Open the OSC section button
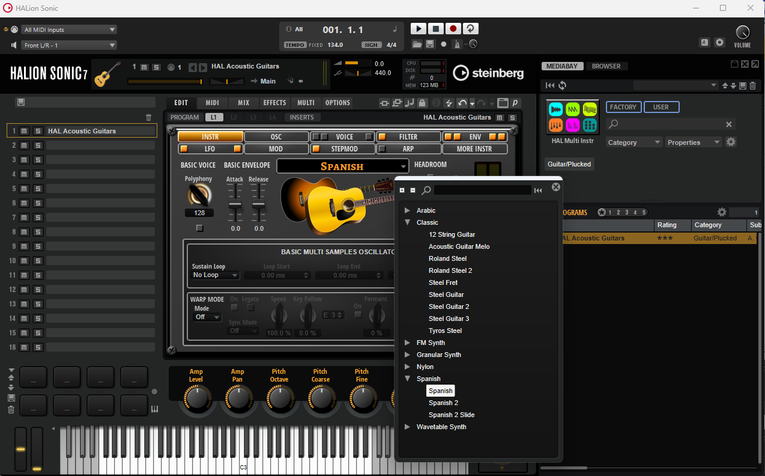The width and height of the screenshot is (765, 476). [276, 137]
